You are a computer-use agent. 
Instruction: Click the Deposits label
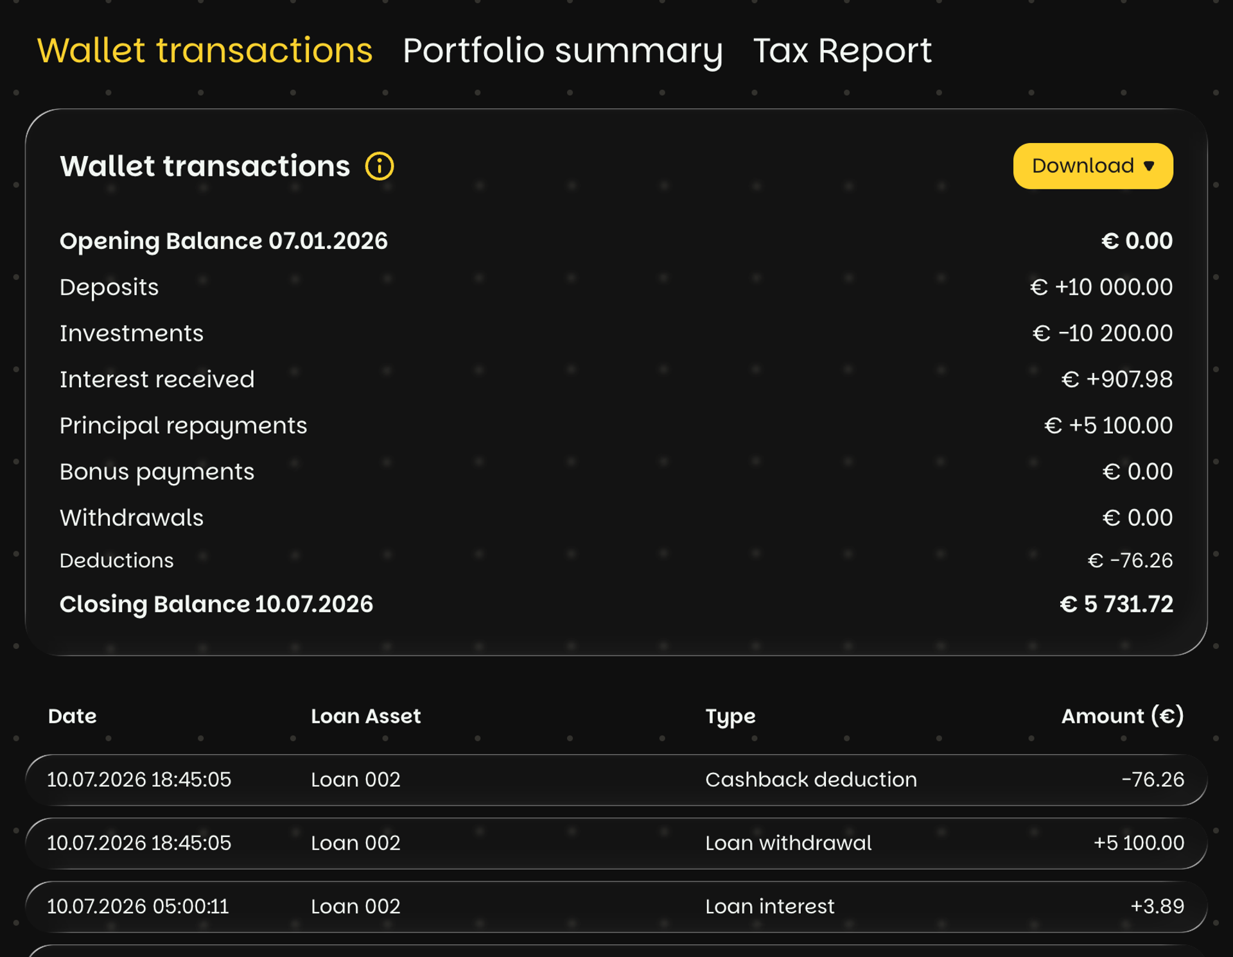coord(109,288)
